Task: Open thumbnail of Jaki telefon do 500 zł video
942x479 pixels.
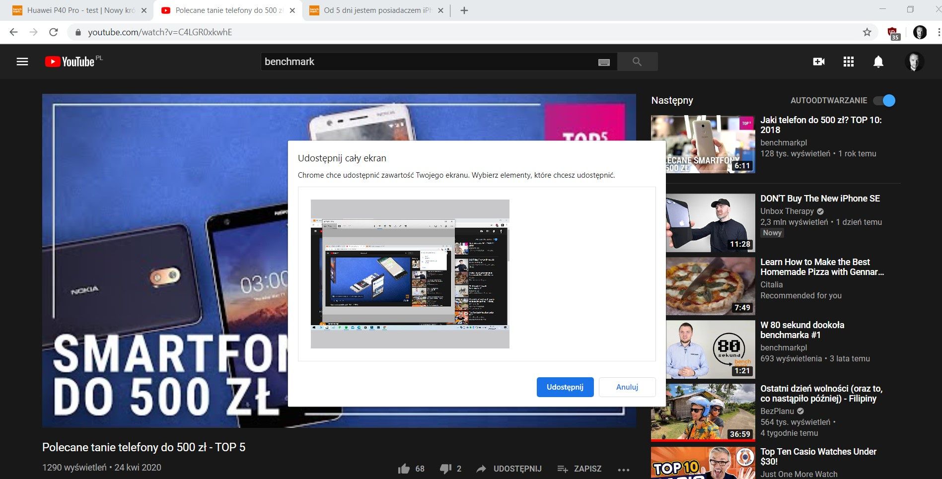Action: click(703, 144)
